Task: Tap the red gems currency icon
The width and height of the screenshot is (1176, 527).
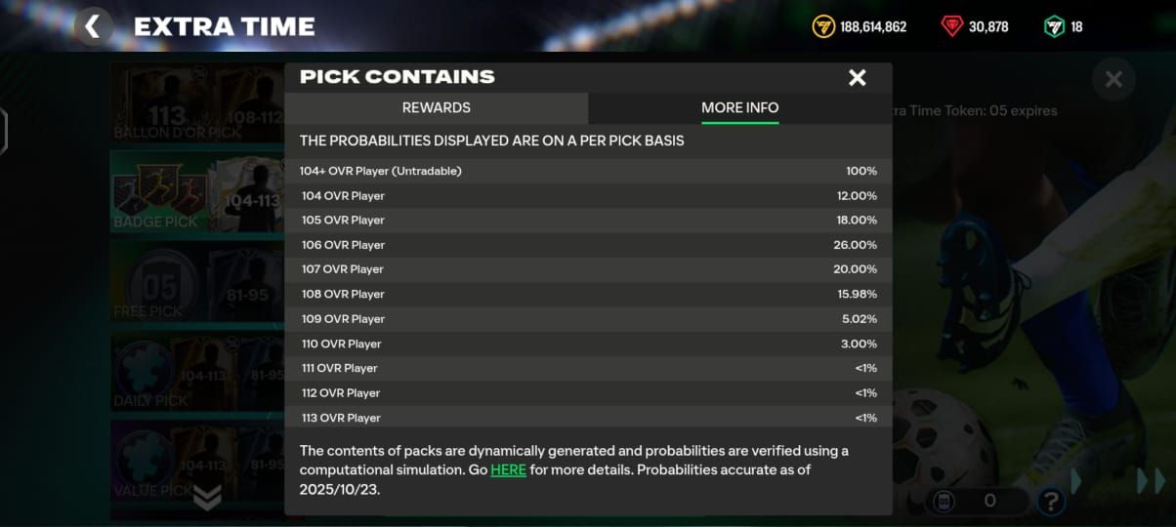Action: point(952,26)
